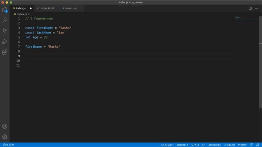
Task: Click the comment text on line 1
Action: (39, 18)
